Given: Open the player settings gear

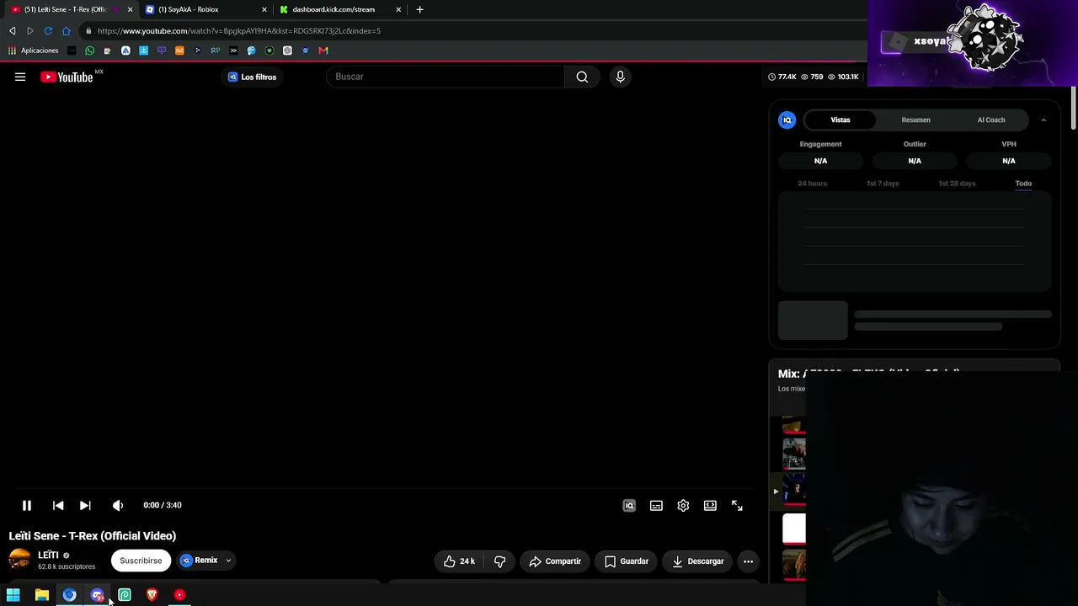Looking at the screenshot, I should click(683, 506).
